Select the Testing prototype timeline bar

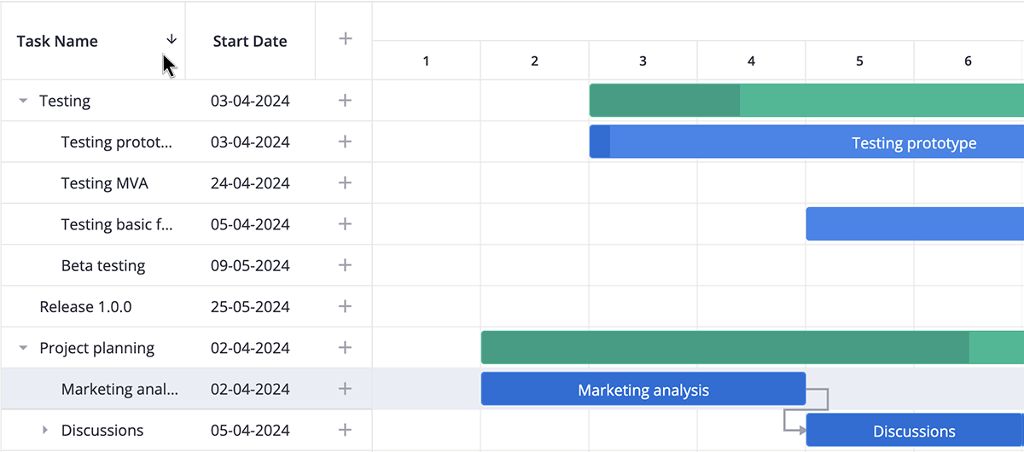pyautogui.click(x=806, y=142)
